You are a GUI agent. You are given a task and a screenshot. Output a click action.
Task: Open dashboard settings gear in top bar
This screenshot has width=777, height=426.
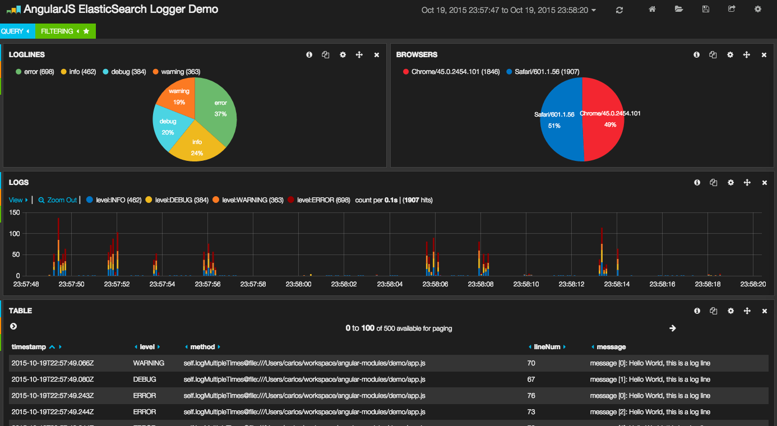pyautogui.click(x=758, y=9)
